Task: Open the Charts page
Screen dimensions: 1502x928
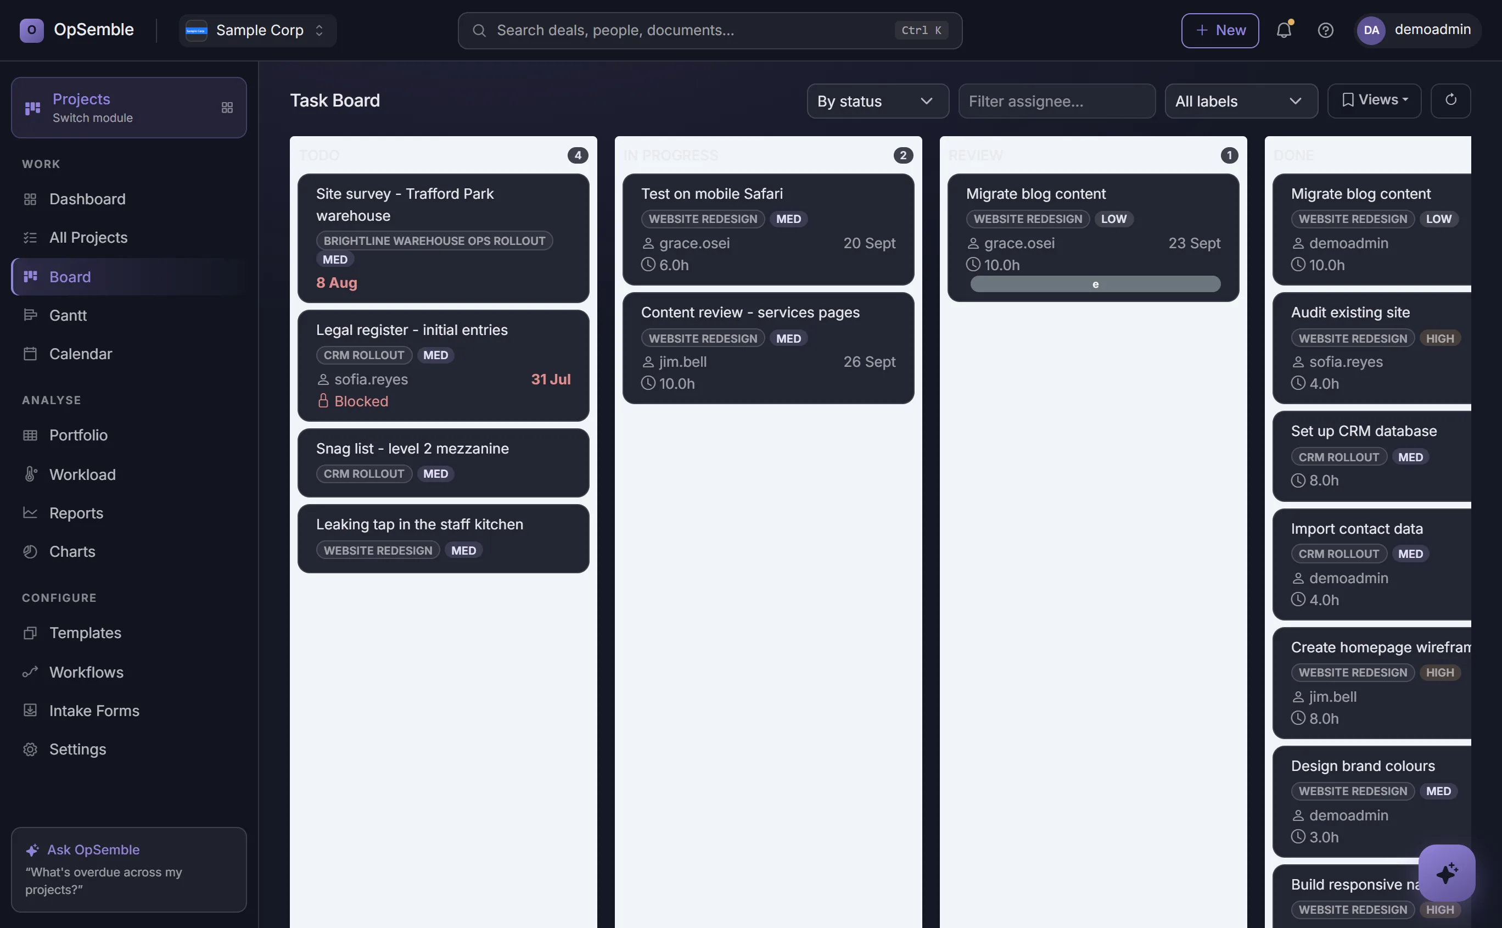Action: point(129,552)
